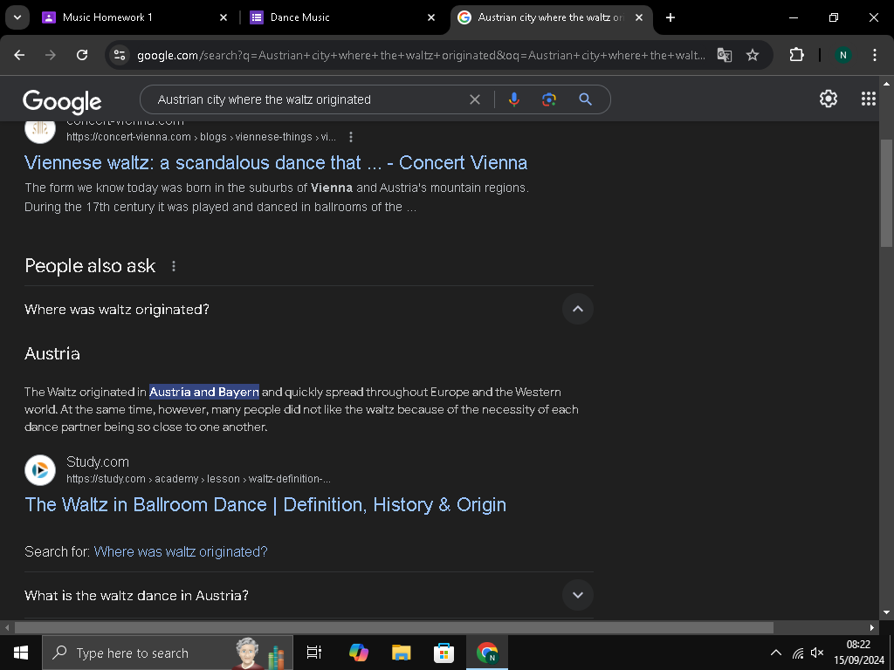Open a new browser tab
Screen dimensions: 894x670
coord(670,17)
